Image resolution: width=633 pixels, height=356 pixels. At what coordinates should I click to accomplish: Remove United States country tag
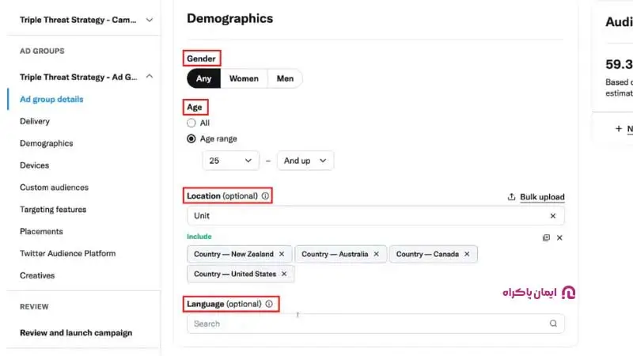coord(284,274)
